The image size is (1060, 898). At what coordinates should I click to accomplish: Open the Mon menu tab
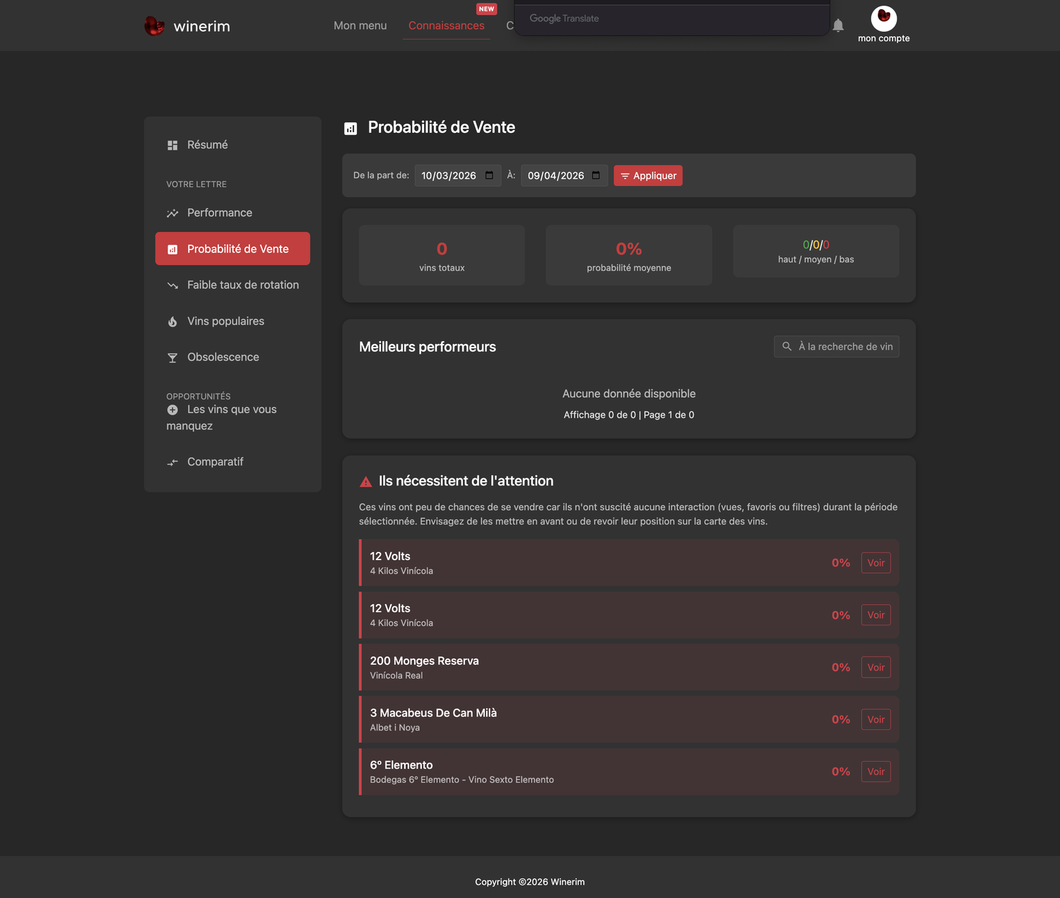(360, 25)
